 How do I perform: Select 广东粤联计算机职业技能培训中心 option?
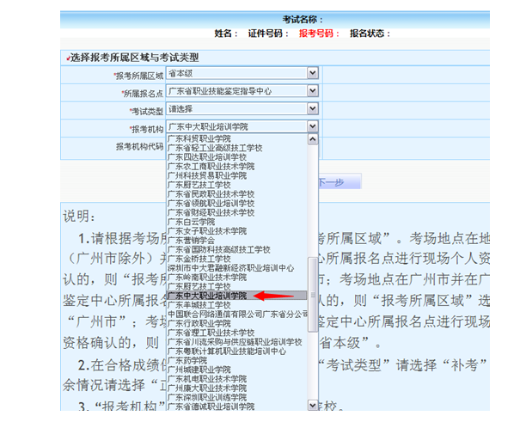[x=227, y=352]
